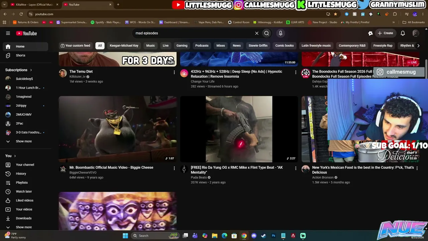Open Photoshop from the taskbar

pos(274,236)
